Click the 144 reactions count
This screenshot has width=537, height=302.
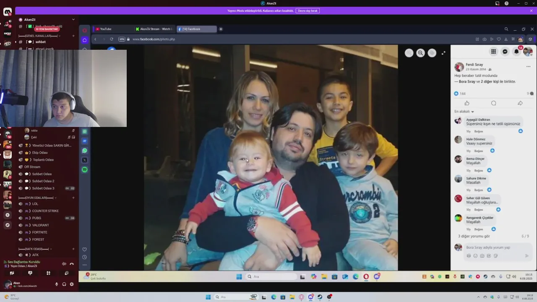(462, 94)
